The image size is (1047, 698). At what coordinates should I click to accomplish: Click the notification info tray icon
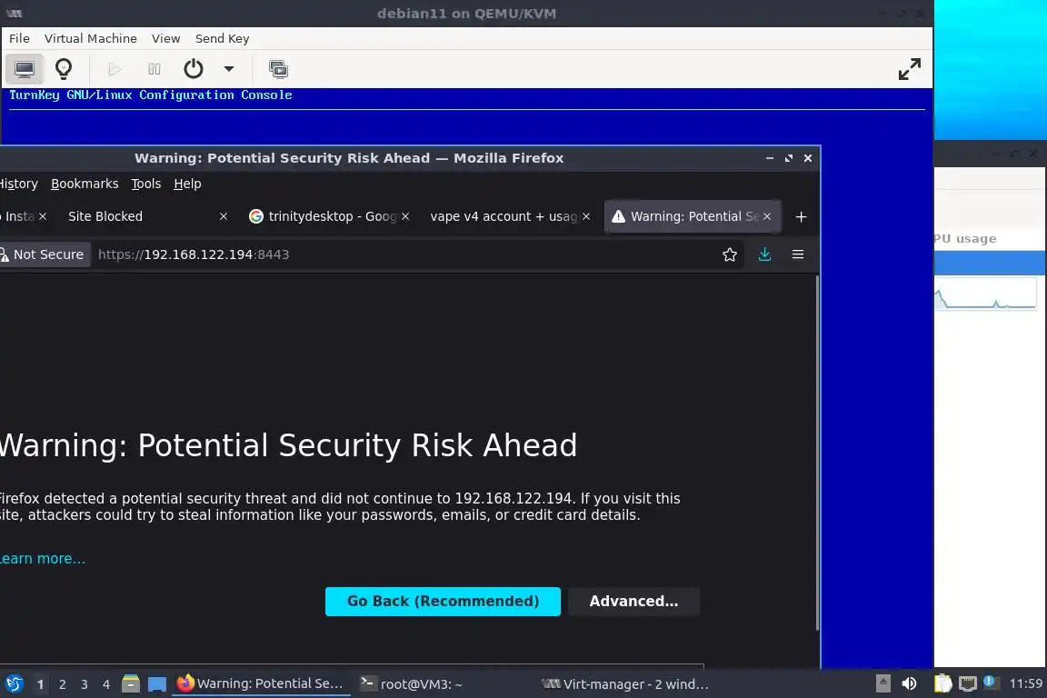[992, 683]
